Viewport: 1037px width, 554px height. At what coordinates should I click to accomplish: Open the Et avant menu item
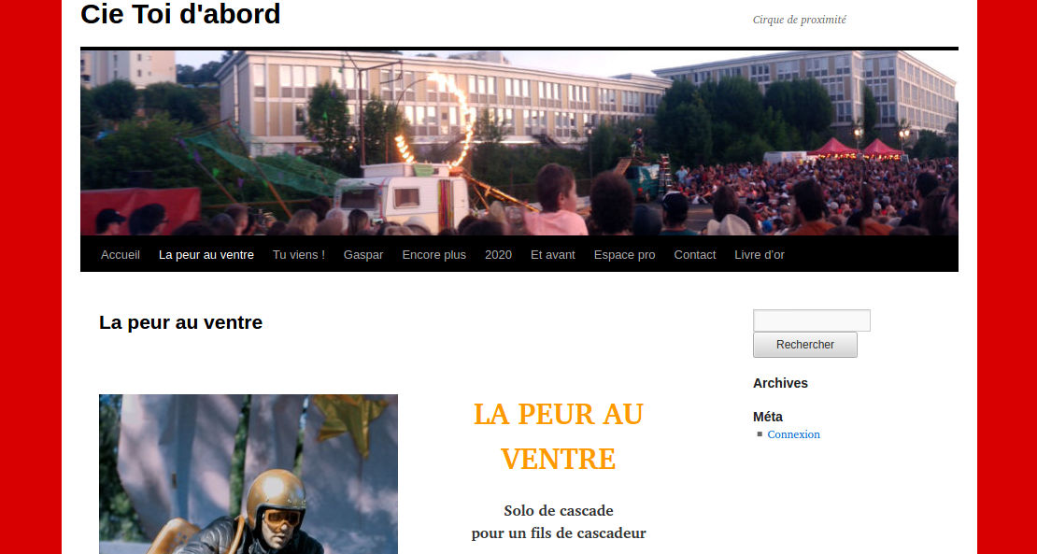click(553, 254)
